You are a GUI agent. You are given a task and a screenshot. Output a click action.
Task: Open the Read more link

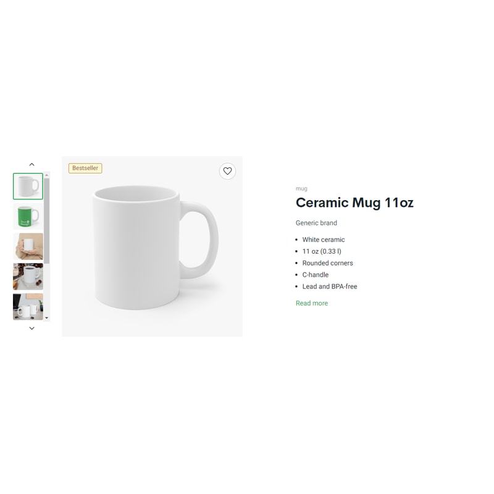click(x=312, y=303)
